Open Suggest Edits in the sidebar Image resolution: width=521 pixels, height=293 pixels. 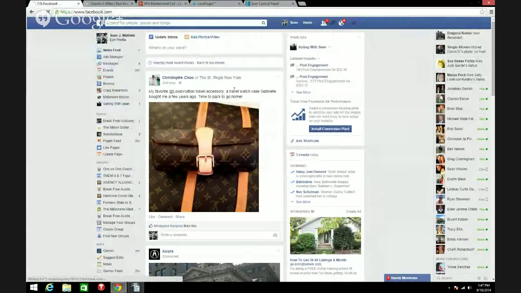pos(113,258)
